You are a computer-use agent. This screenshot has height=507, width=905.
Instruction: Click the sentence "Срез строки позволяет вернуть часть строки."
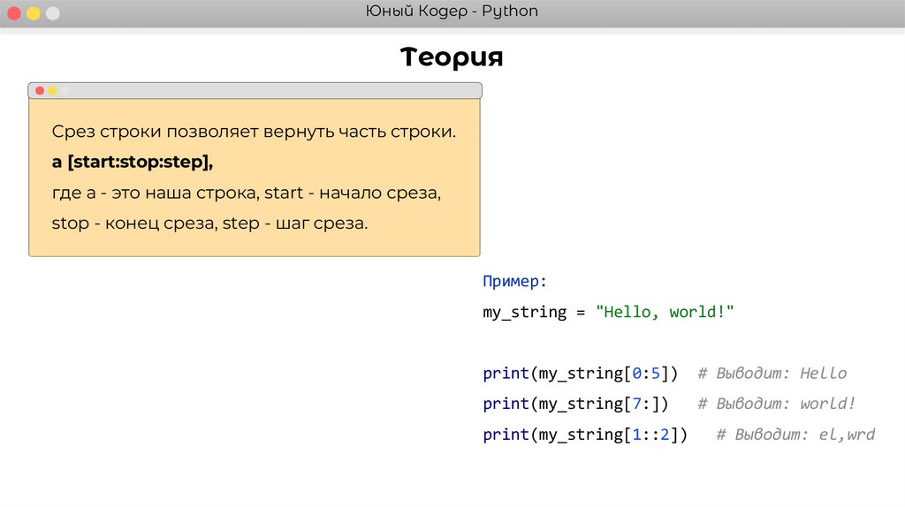pos(254,132)
